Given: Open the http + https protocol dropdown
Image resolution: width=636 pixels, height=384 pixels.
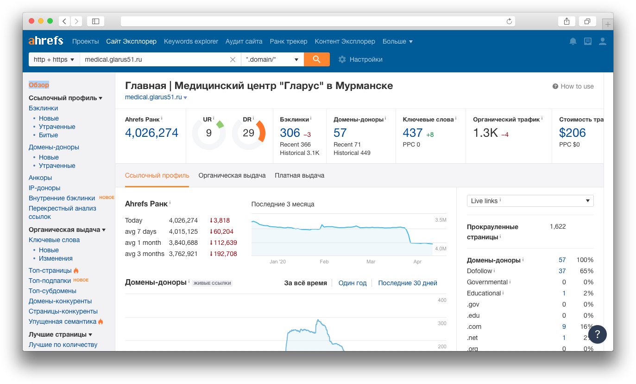Looking at the screenshot, I should 54,59.
